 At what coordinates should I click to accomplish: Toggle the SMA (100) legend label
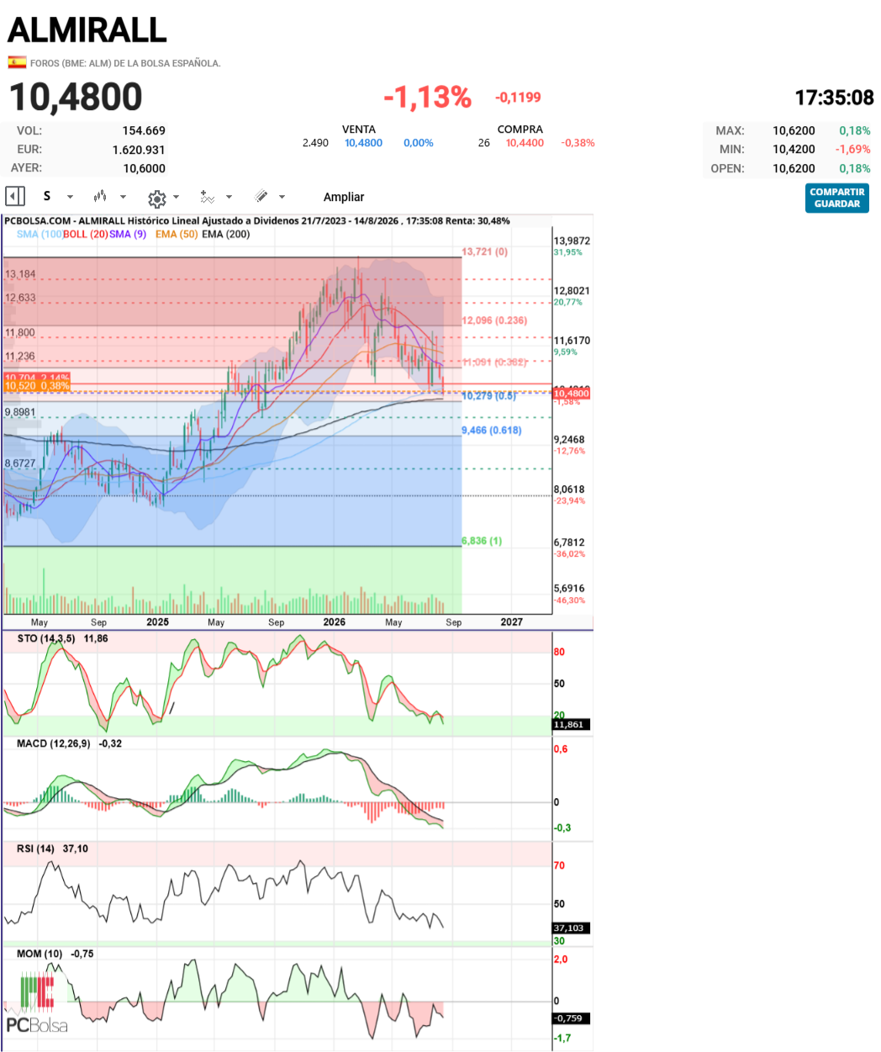click(x=40, y=234)
